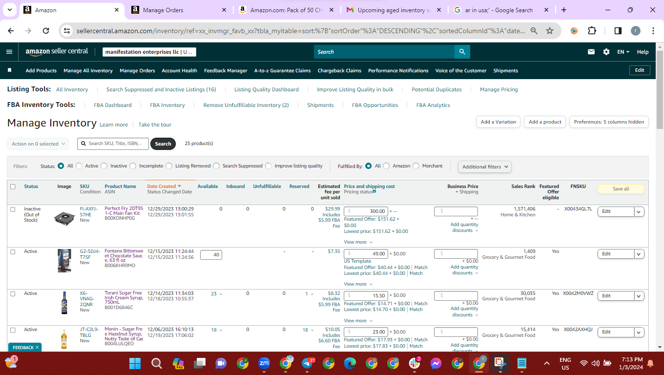Expand the Additional filters dropdown

(484, 167)
